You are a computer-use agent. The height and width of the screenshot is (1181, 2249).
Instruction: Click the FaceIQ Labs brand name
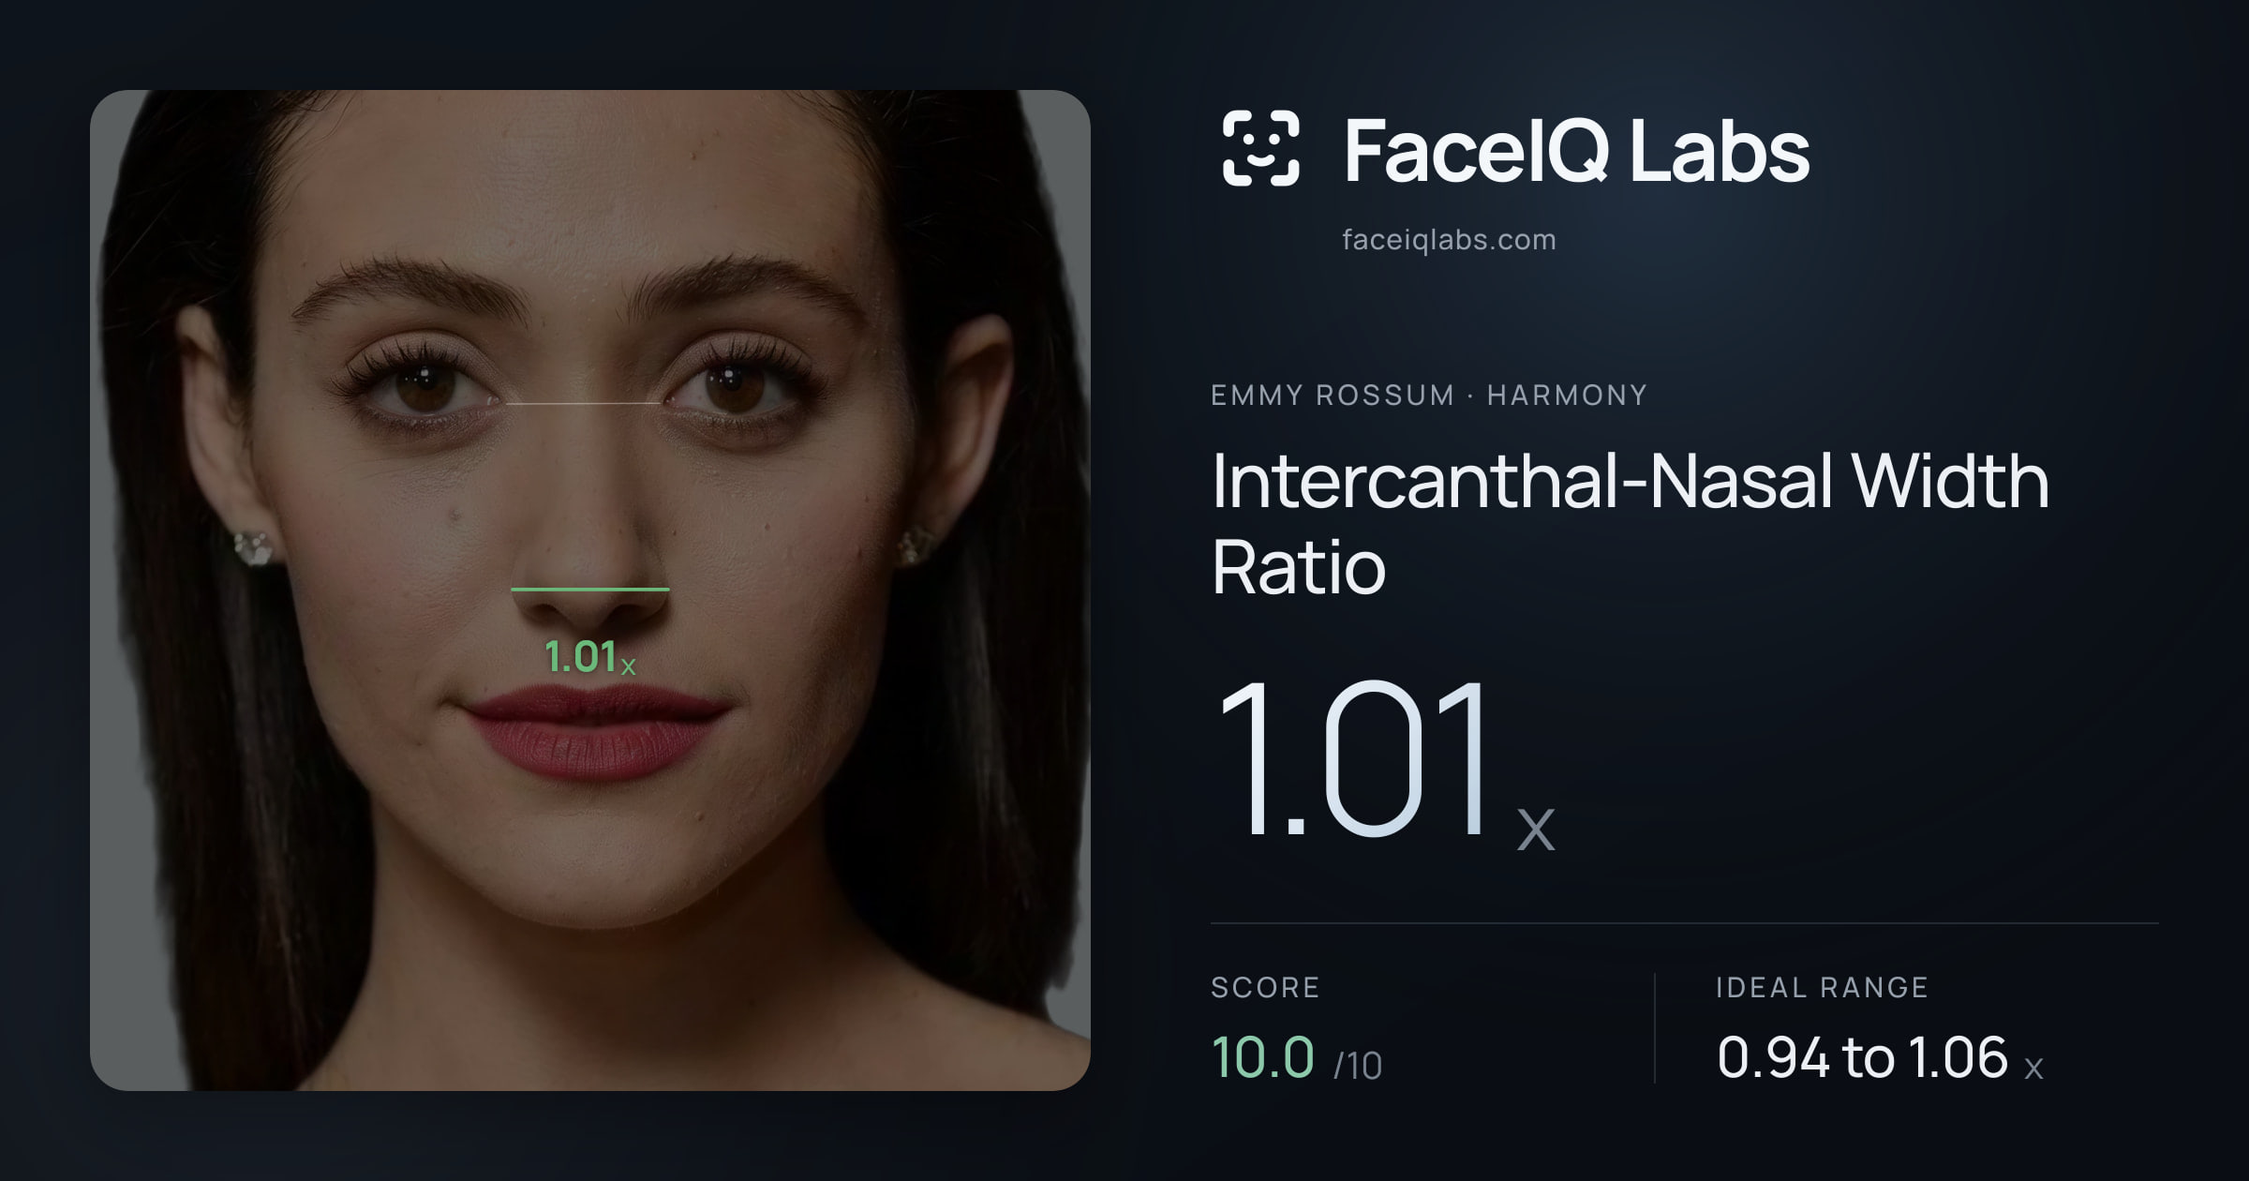[x=1576, y=150]
